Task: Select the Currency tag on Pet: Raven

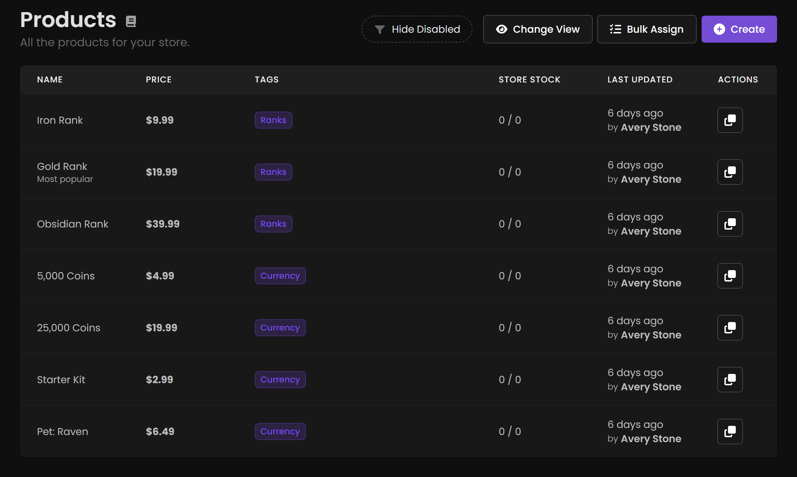Action: pos(280,432)
